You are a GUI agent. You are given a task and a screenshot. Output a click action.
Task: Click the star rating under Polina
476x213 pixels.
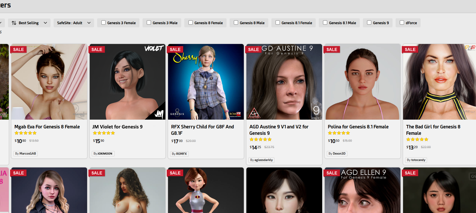click(339, 133)
